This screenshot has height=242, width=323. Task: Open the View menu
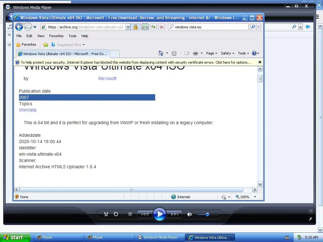pyautogui.click(x=41, y=36)
